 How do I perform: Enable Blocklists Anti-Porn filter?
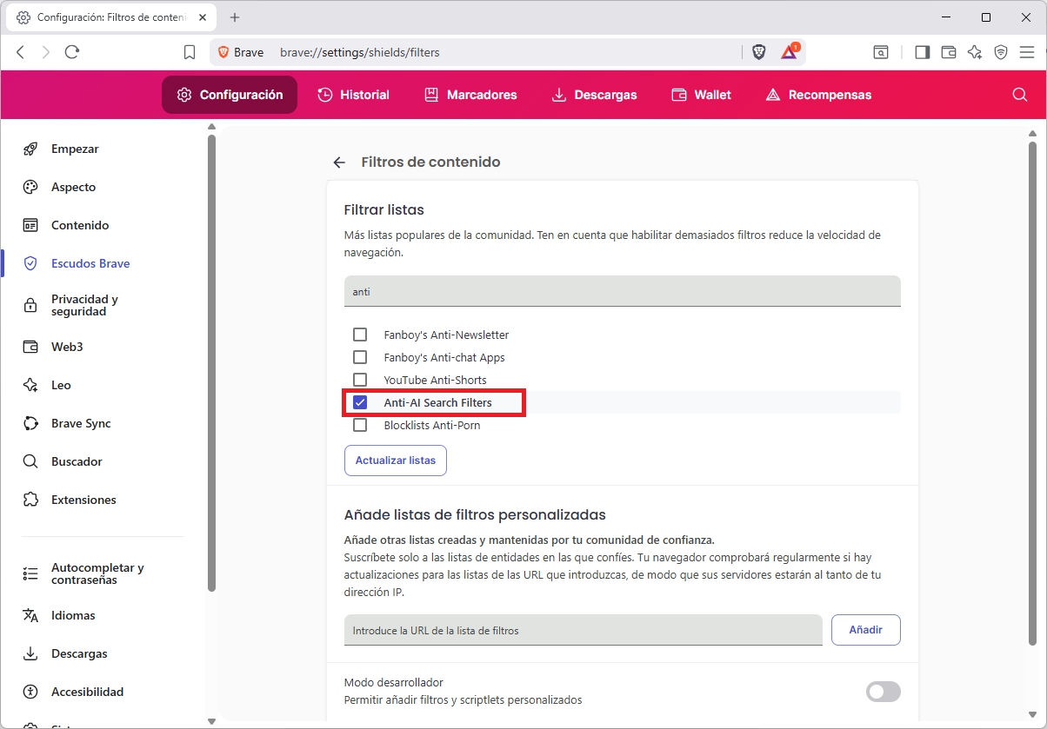[360, 425]
